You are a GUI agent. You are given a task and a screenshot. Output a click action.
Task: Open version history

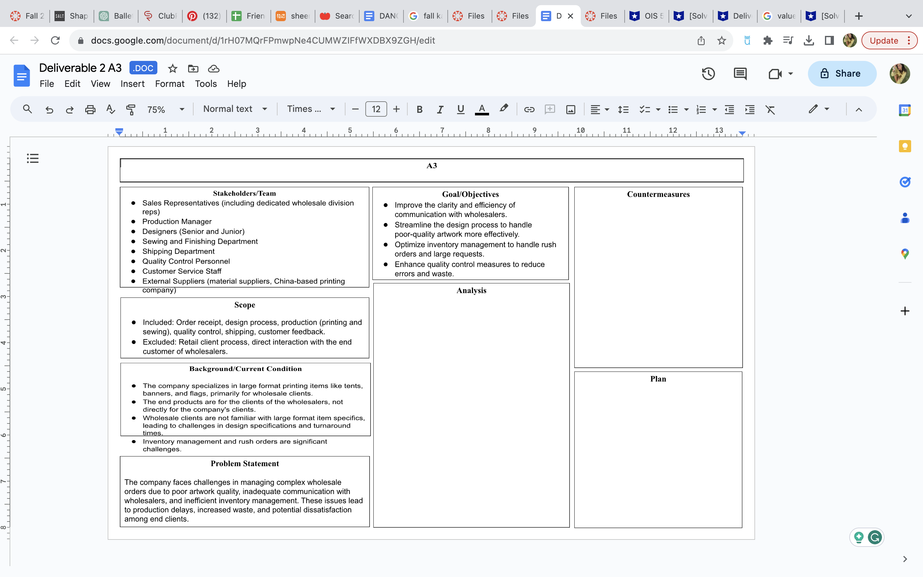[708, 74]
